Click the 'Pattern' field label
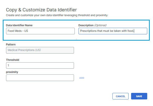The width and height of the screenshot is (153, 106). 11,44
